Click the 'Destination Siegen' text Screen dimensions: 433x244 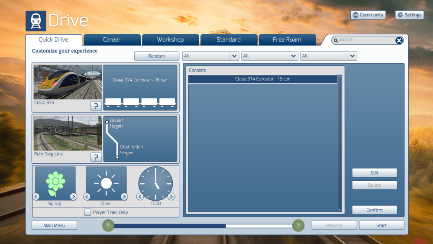coord(132,150)
